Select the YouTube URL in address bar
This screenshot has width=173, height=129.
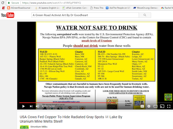[52, 3]
